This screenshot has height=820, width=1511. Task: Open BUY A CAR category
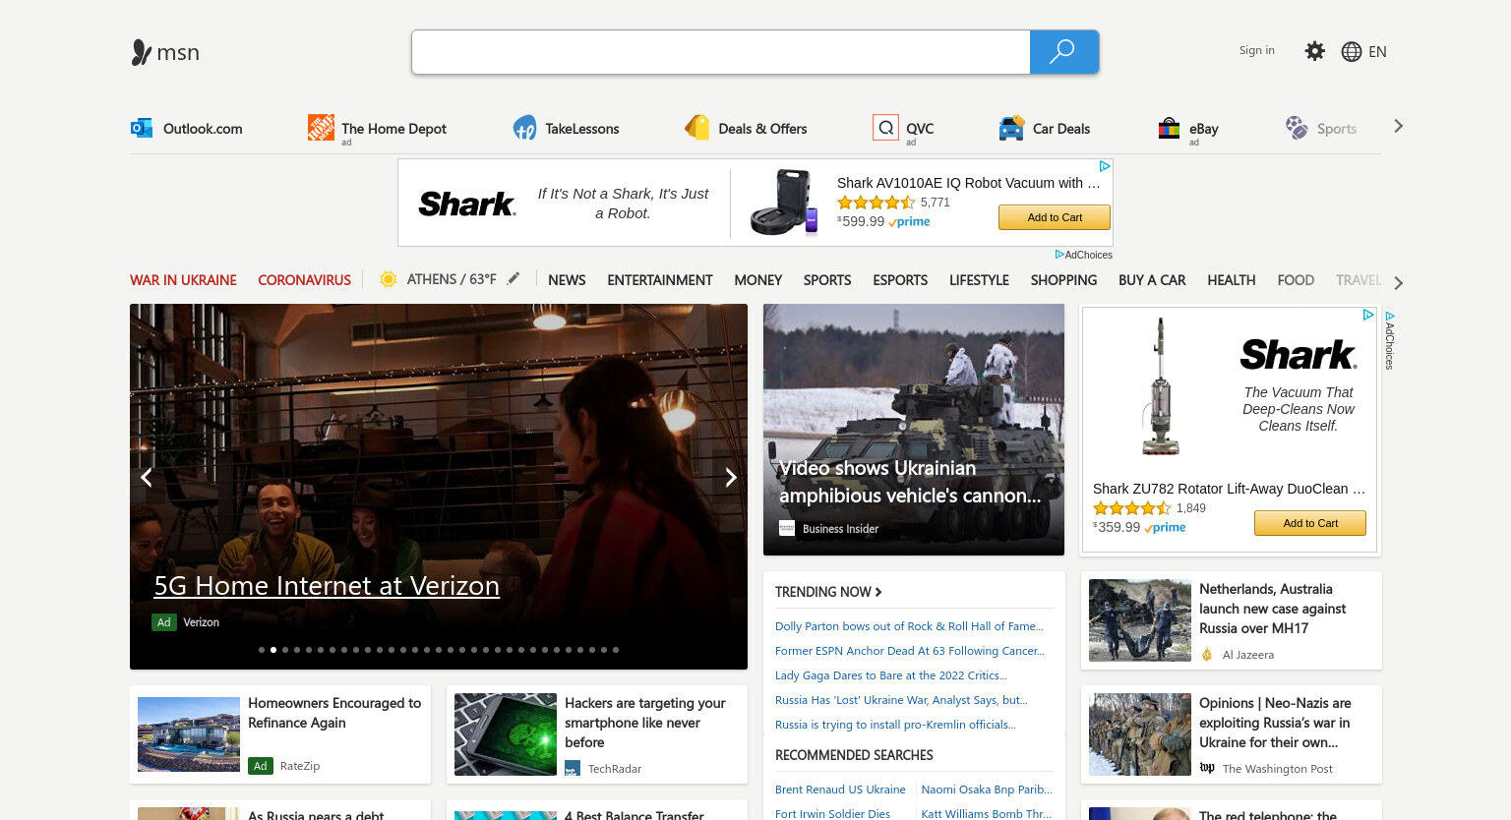(1152, 280)
